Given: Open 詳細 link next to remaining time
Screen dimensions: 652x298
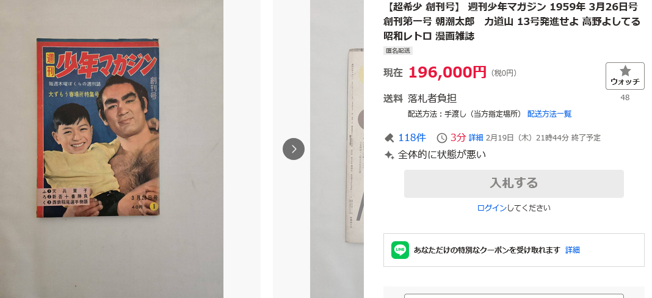Looking at the screenshot, I should [x=476, y=138].
